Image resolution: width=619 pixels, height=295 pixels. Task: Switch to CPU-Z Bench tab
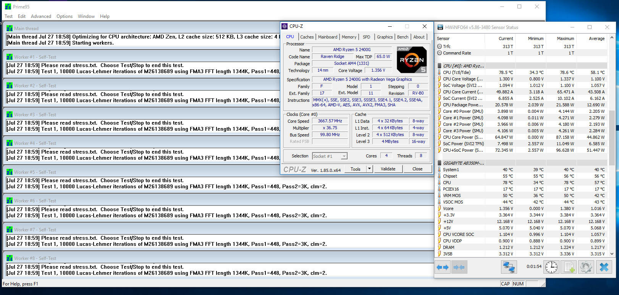point(402,37)
